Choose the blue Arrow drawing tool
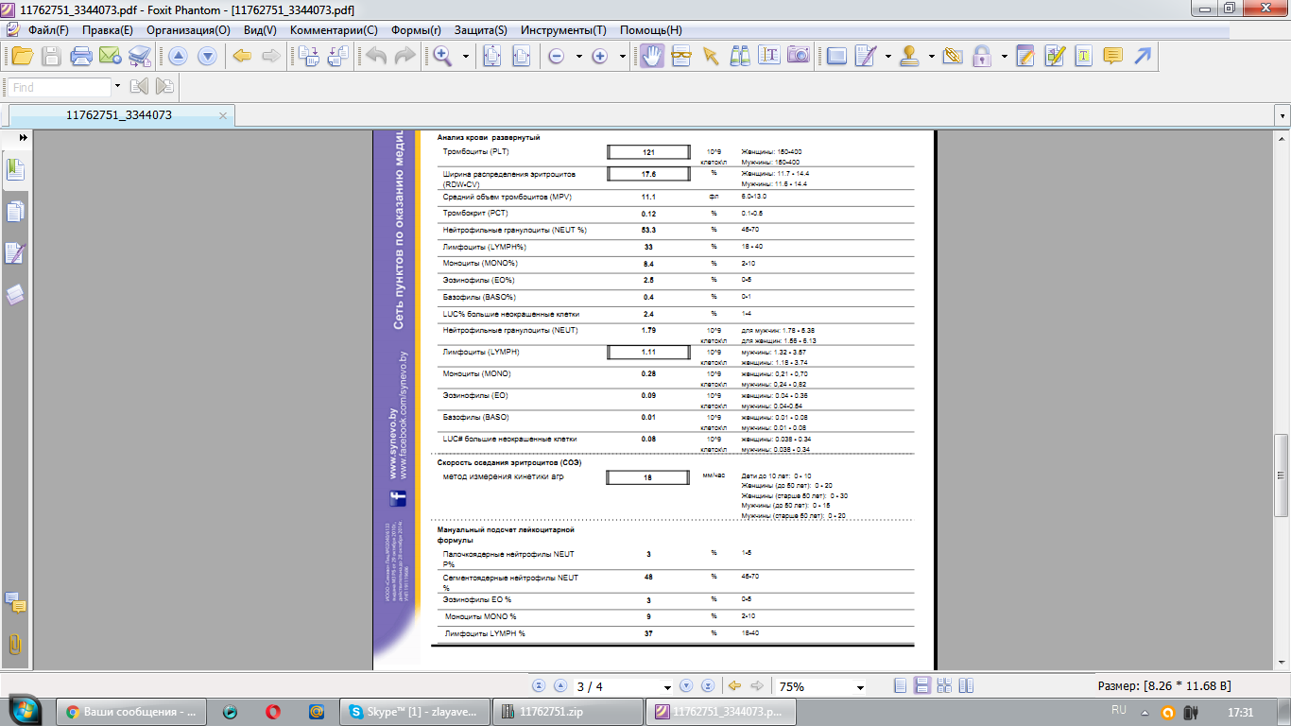Image resolution: width=1291 pixels, height=726 pixels. (1143, 57)
